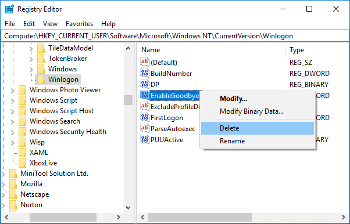Expand the Netscape key
Viewport: 350px width, 224px height.
pos(3,195)
